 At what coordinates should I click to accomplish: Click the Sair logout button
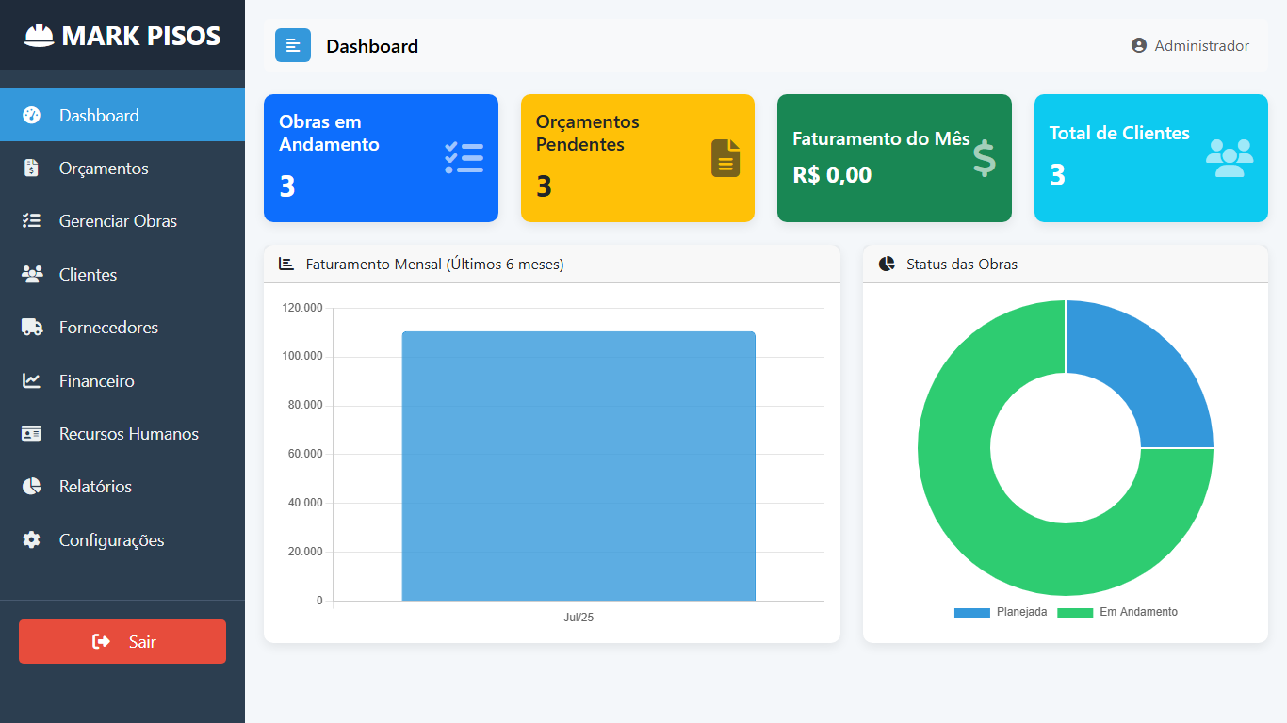[122, 641]
